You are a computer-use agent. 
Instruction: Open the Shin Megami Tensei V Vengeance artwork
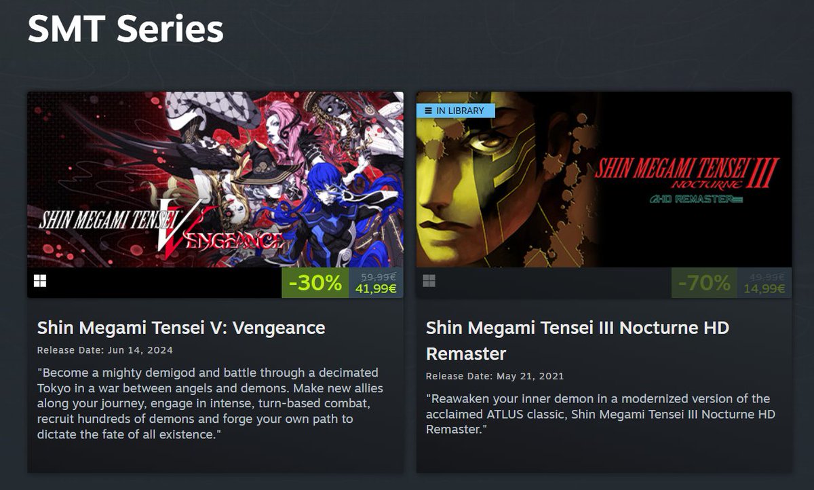pyautogui.click(x=215, y=179)
